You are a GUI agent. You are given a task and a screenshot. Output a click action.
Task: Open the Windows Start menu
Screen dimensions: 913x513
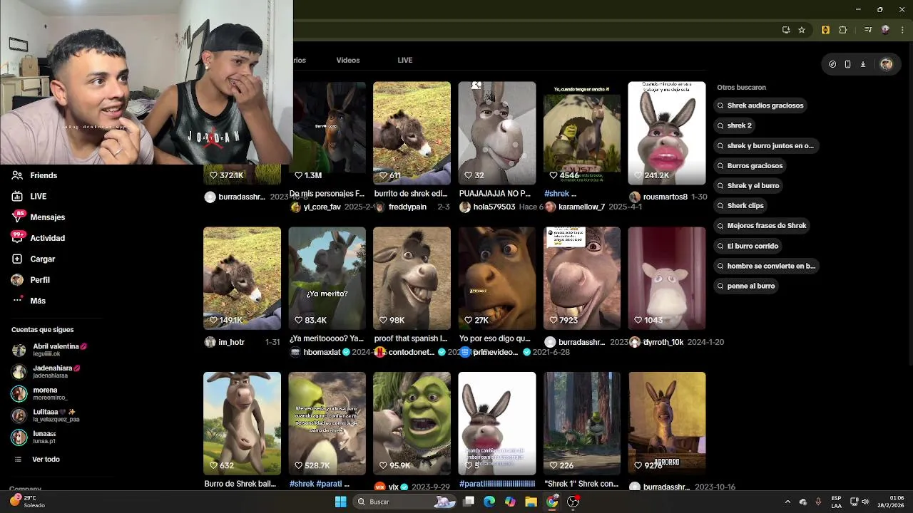(340, 502)
